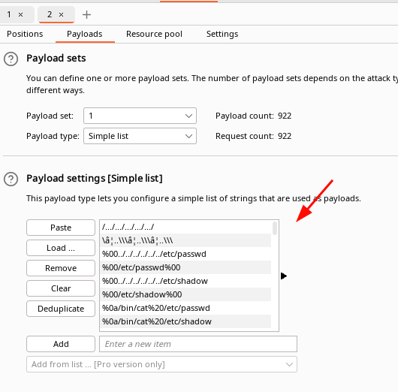Add a new Intruder tab with plus icon
This screenshot has width=398, height=392.
point(86,14)
